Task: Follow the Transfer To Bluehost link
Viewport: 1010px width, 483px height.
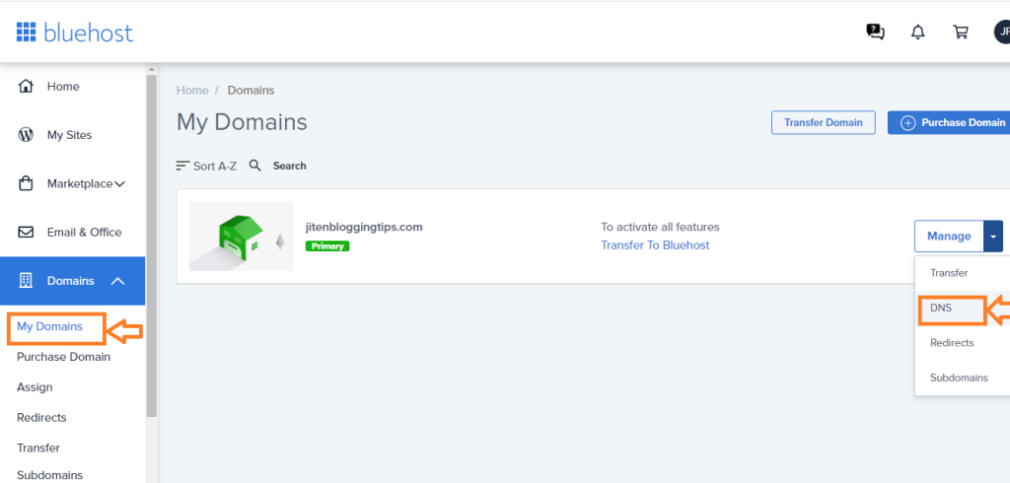Action: pos(655,244)
